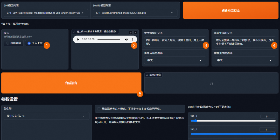Click the 需要生成的文本 text box
Viewport: 280px width, 140px height.
click(245, 42)
